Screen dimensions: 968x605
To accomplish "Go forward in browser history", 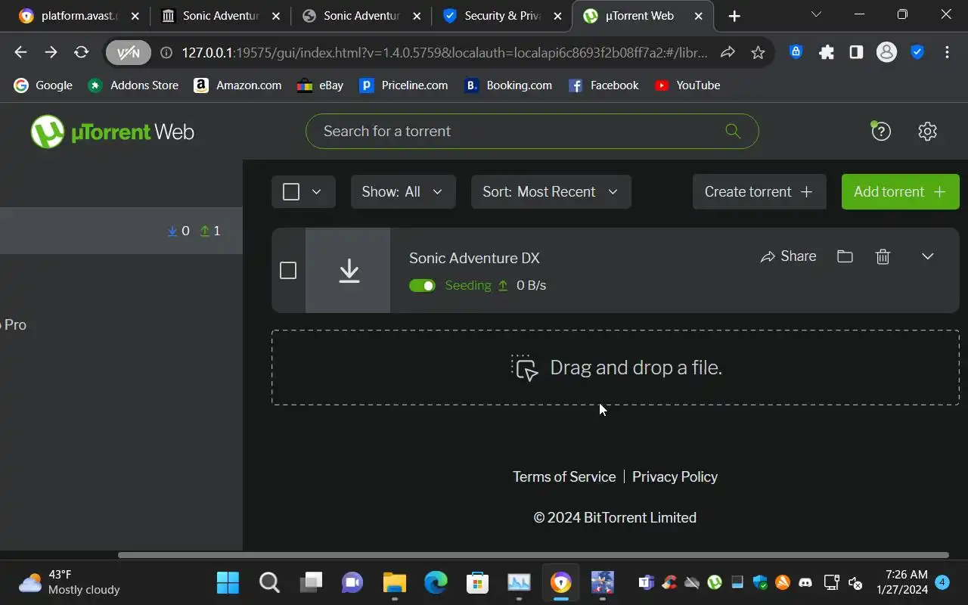I will pyautogui.click(x=51, y=52).
